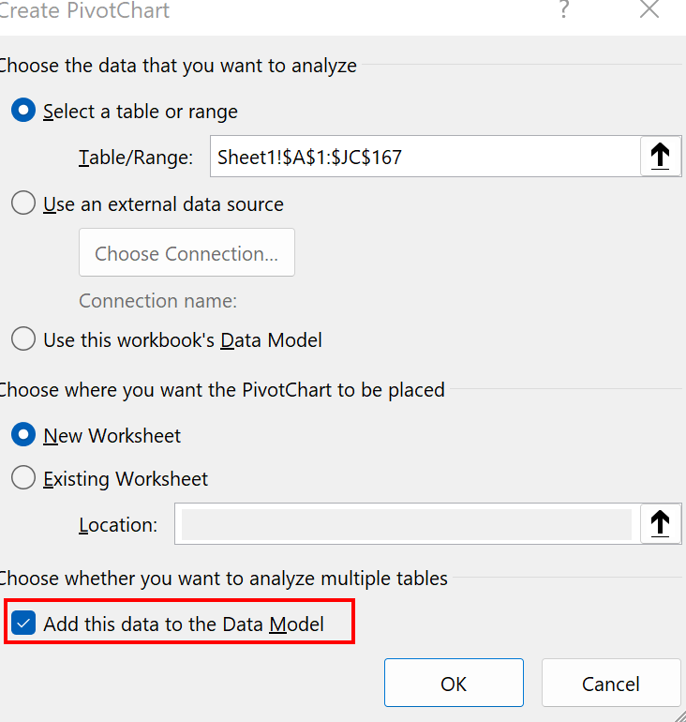Close the Create PivotChart dialog
The height and width of the screenshot is (722, 686).
649,11
